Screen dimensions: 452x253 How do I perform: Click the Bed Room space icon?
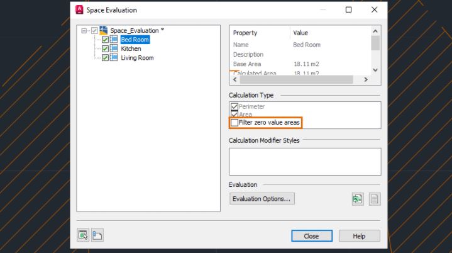click(x=114, y=40)
